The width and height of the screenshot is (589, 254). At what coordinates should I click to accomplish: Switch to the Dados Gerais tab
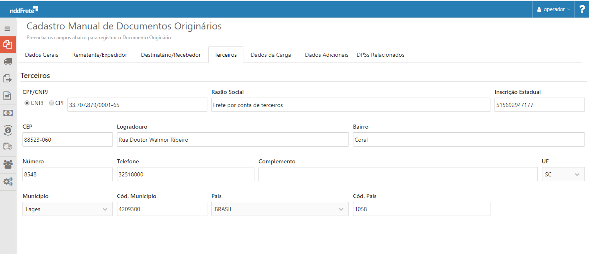[42, 55]
